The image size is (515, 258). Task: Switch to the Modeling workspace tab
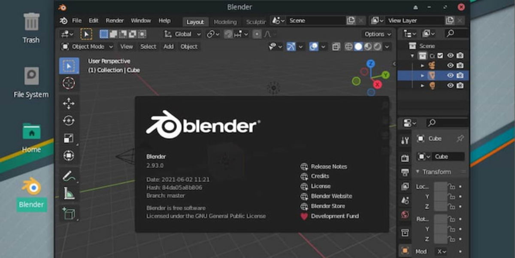225,22
